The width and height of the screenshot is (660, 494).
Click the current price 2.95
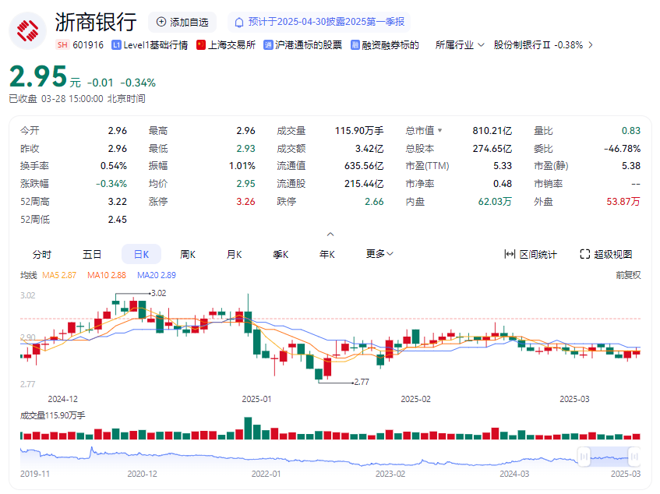[x=38, y=76]
